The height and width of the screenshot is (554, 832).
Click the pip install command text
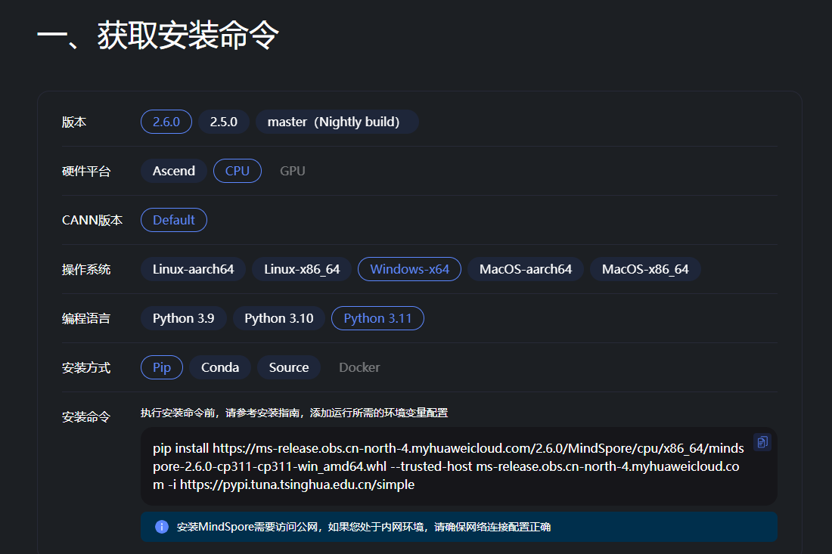[x=446, y=466]
